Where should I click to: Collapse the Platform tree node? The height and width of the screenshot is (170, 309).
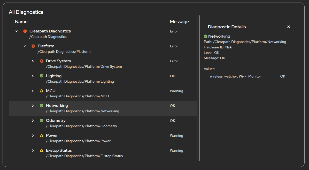point(25,46)
